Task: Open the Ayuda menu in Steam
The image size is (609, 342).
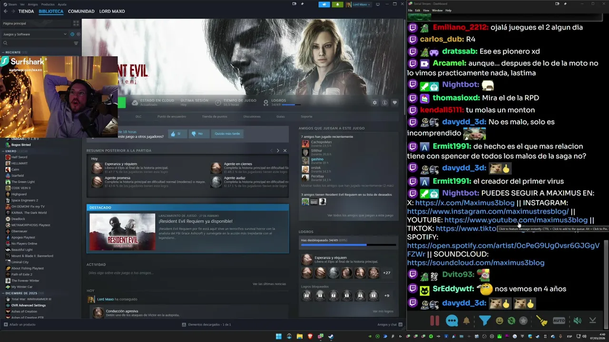Action: click(x=62, y=4)
